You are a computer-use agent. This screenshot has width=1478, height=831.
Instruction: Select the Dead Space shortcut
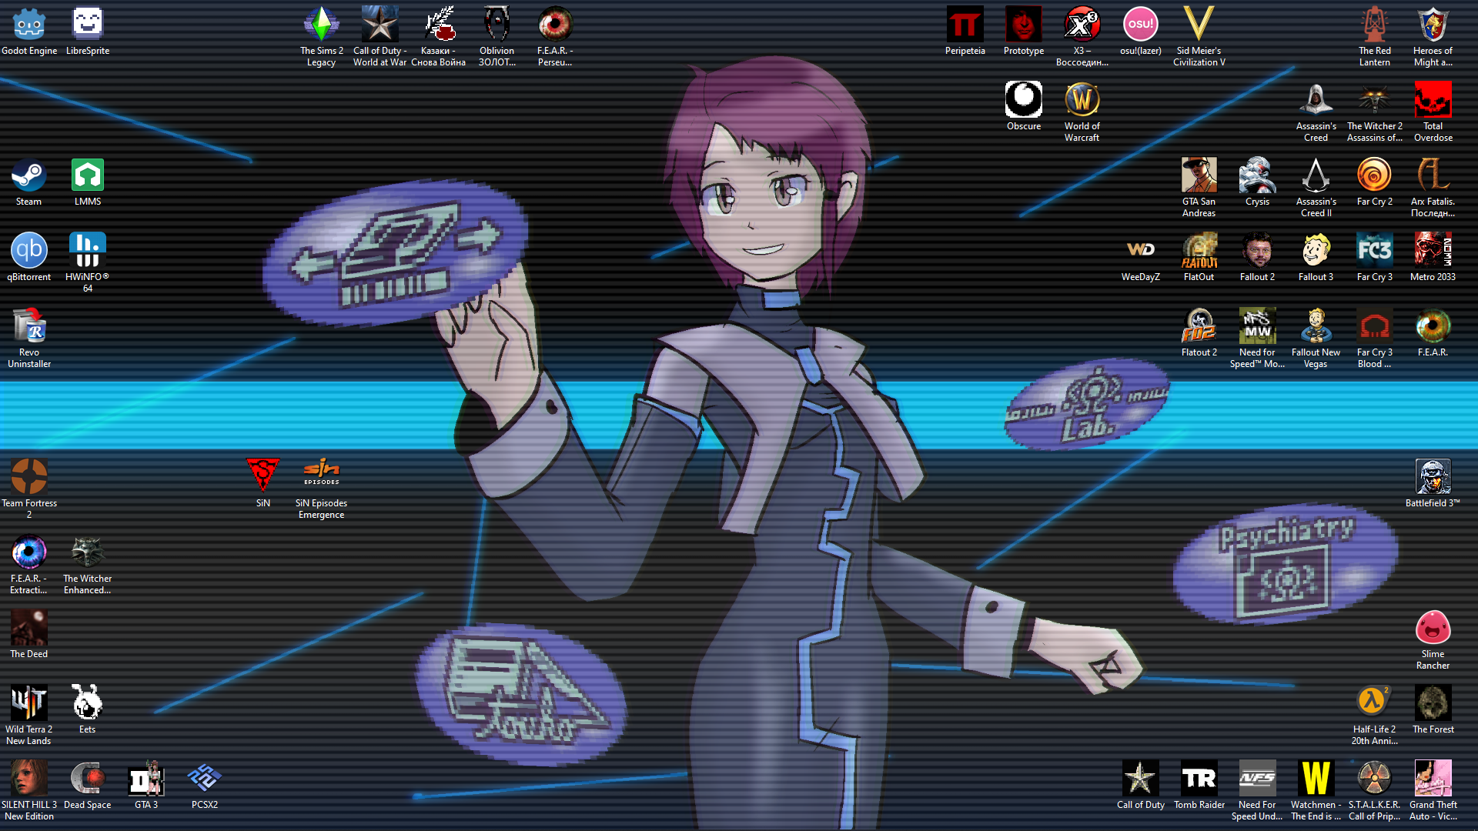(x=88, y=785)
